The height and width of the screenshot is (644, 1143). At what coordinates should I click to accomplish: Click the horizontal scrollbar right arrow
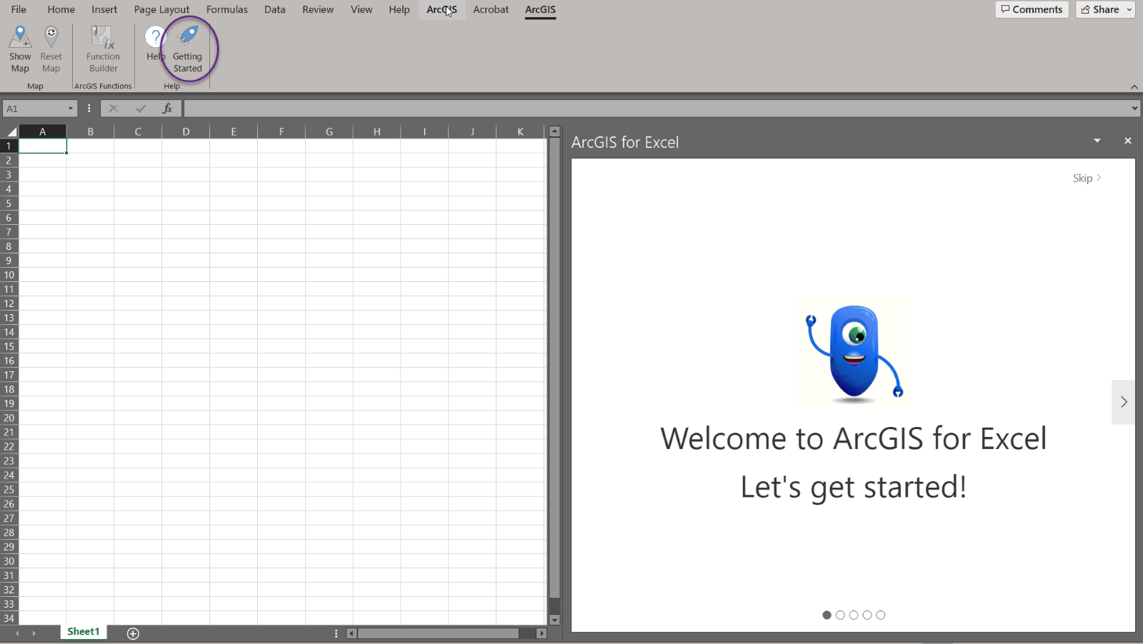point(541,633)
